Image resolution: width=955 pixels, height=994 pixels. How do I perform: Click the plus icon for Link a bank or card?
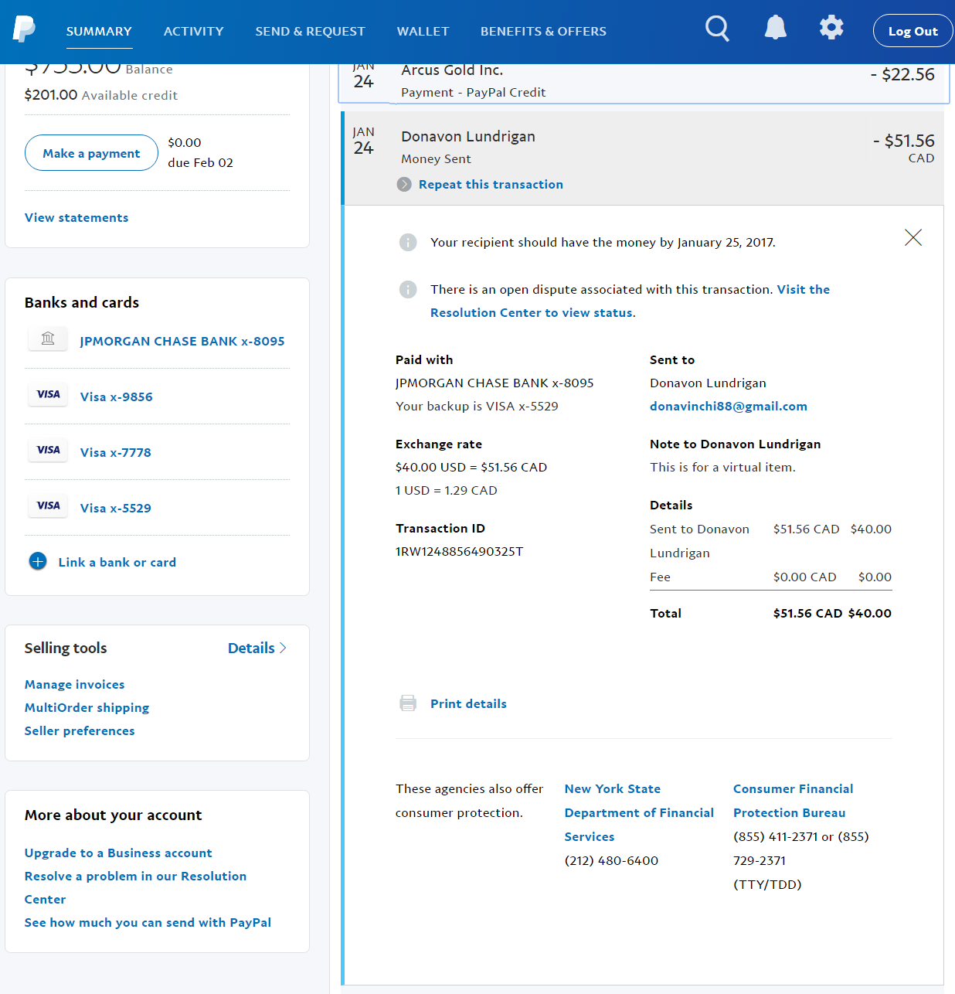point(38,561)
